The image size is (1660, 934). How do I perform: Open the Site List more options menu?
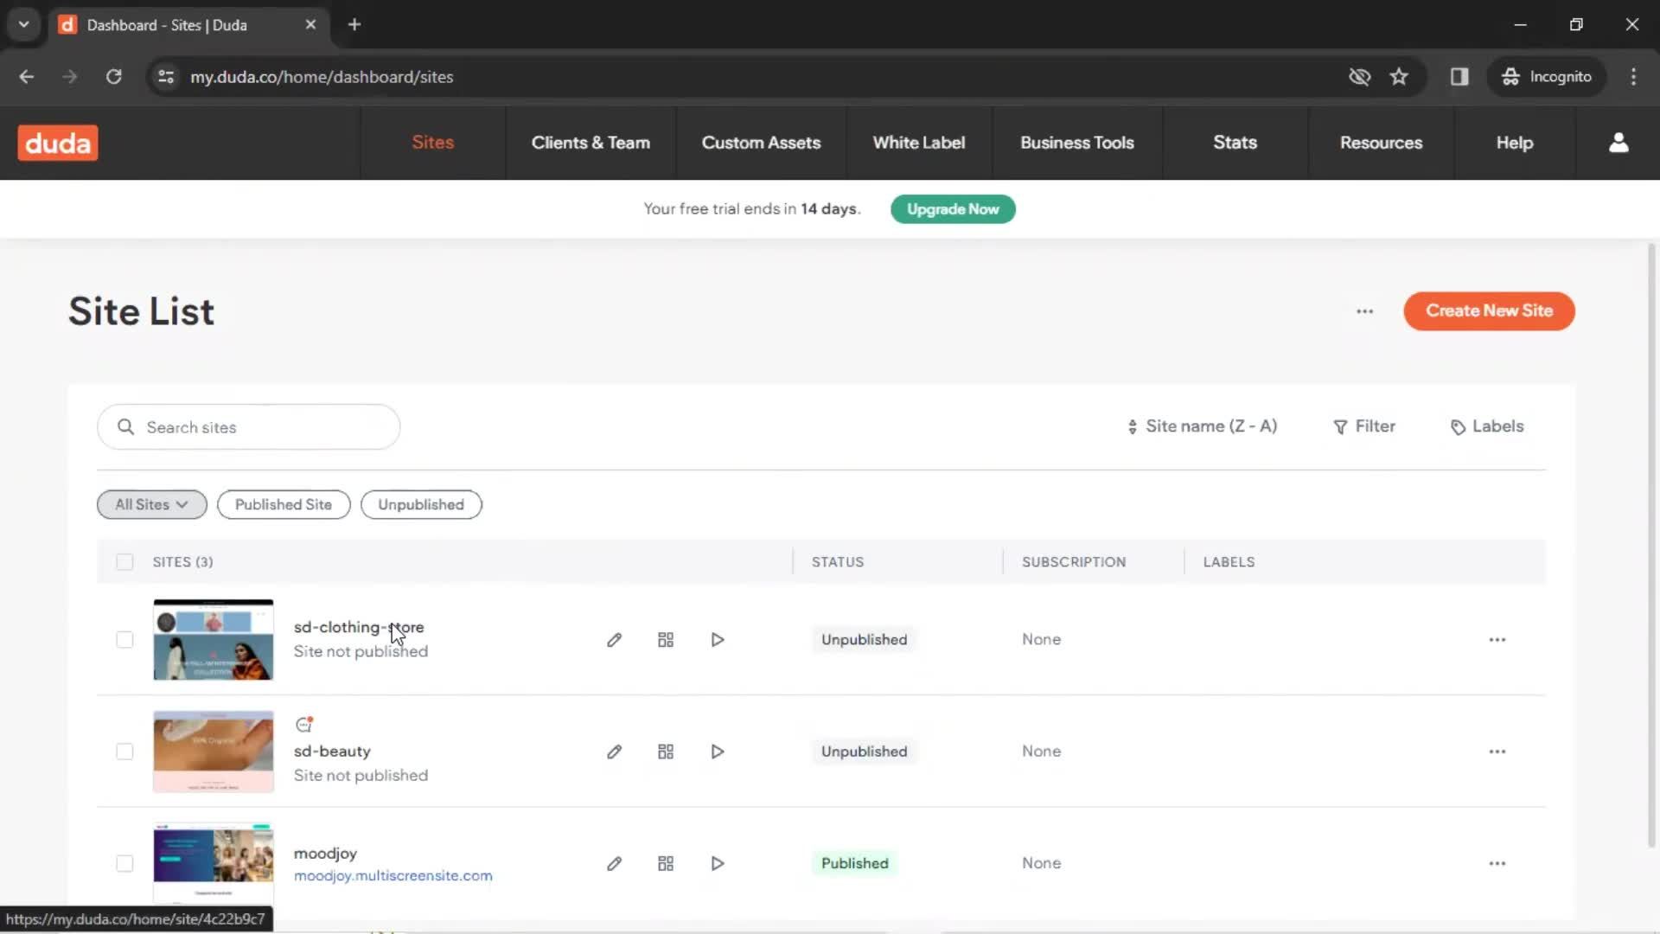pyautogui.click(x=1364, y=311)
